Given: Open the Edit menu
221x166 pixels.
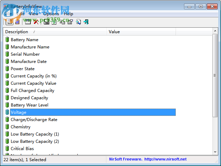Looking at the screenshot, I should (x=20, y=14).
